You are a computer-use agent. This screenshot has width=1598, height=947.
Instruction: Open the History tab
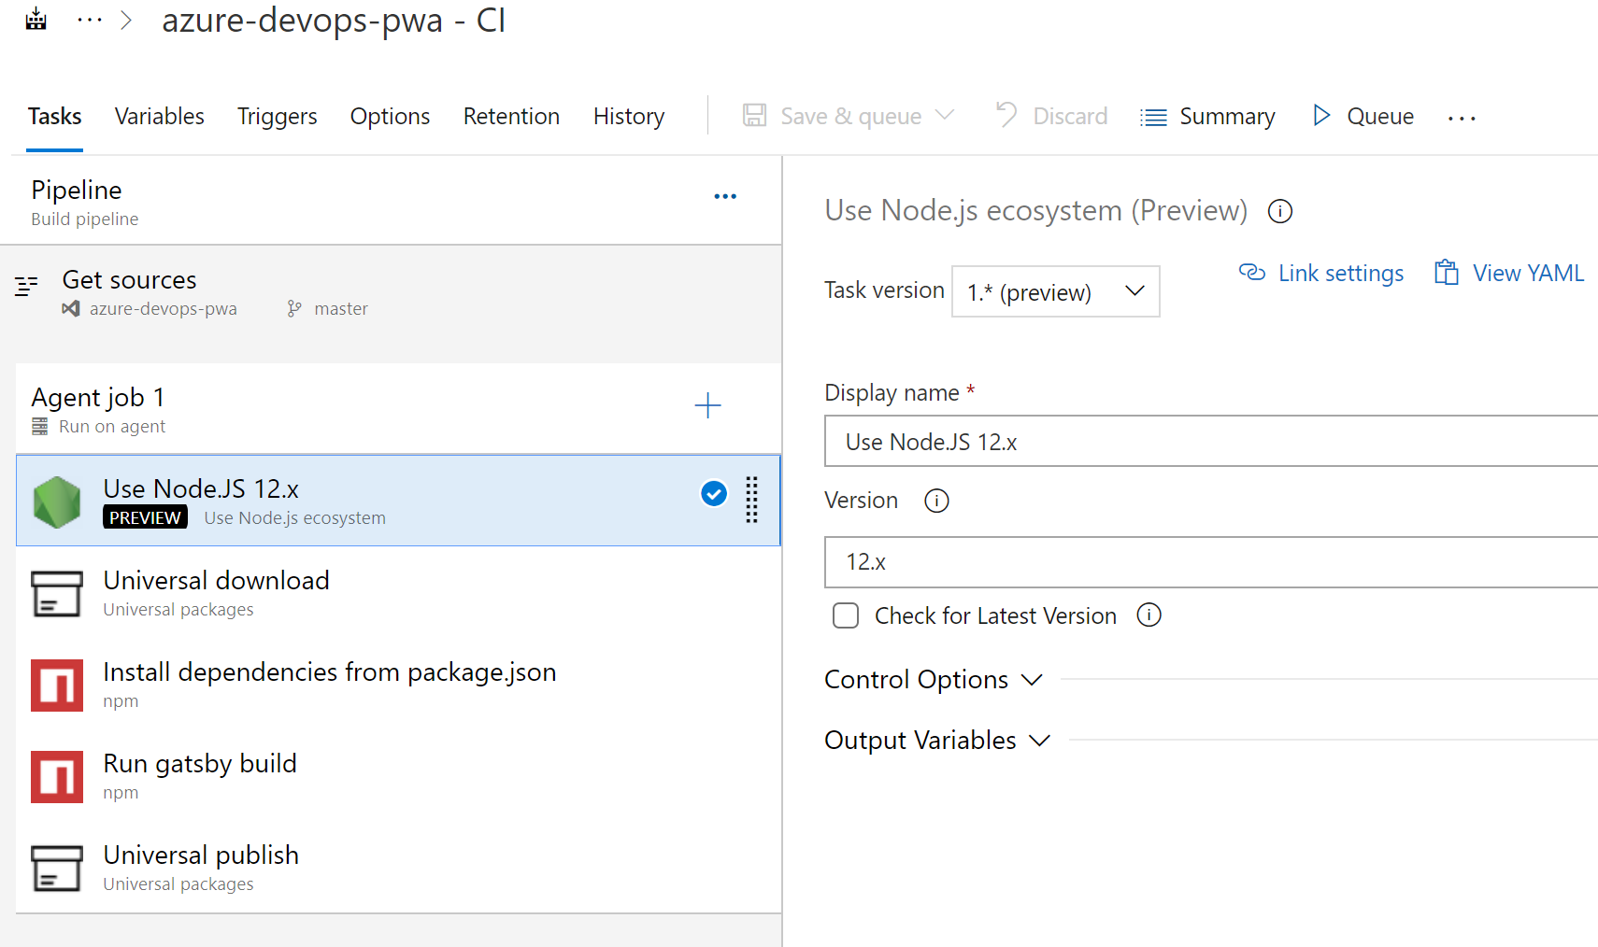pos(629,116)
